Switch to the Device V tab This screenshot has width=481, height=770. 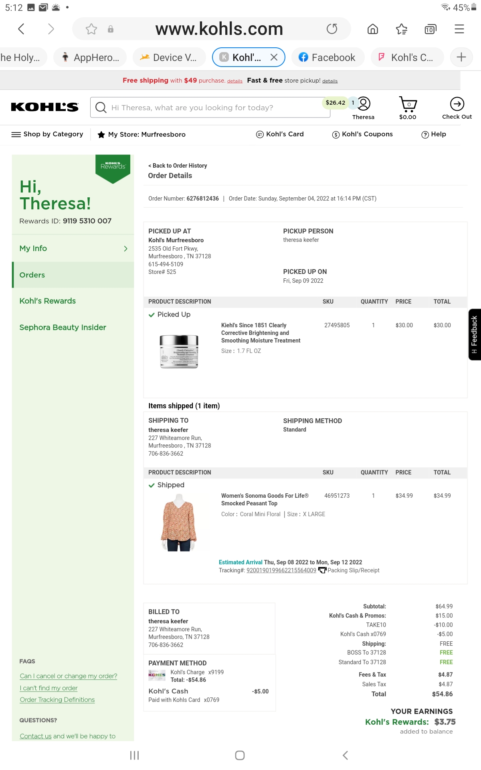pyautogui.click(x=169, y=57)
